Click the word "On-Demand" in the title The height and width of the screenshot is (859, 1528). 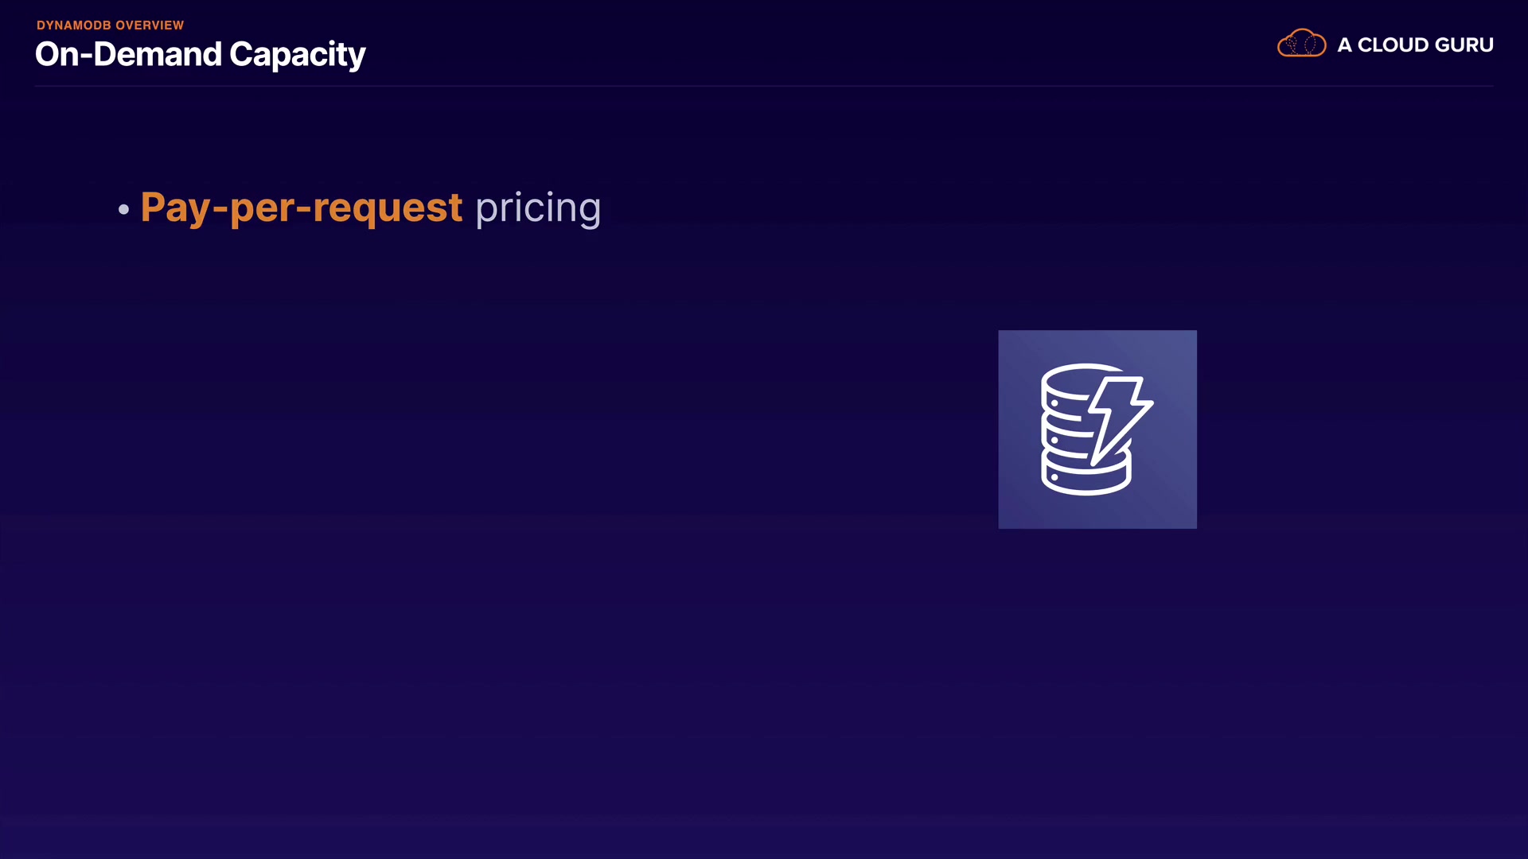coord(128,54)
